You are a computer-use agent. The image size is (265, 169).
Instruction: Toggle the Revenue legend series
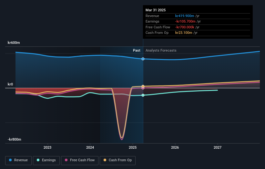click(x=18, y=160)
